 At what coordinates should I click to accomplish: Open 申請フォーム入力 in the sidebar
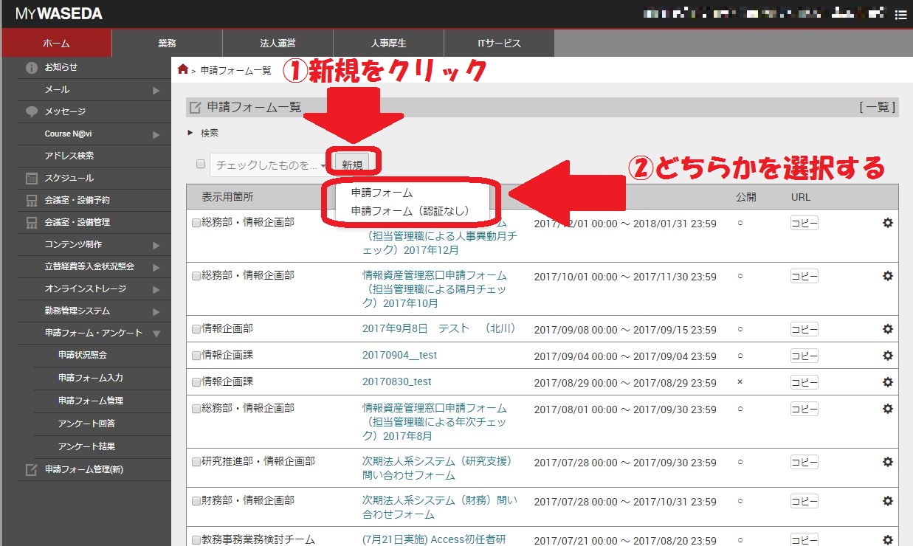pos(91,378)
